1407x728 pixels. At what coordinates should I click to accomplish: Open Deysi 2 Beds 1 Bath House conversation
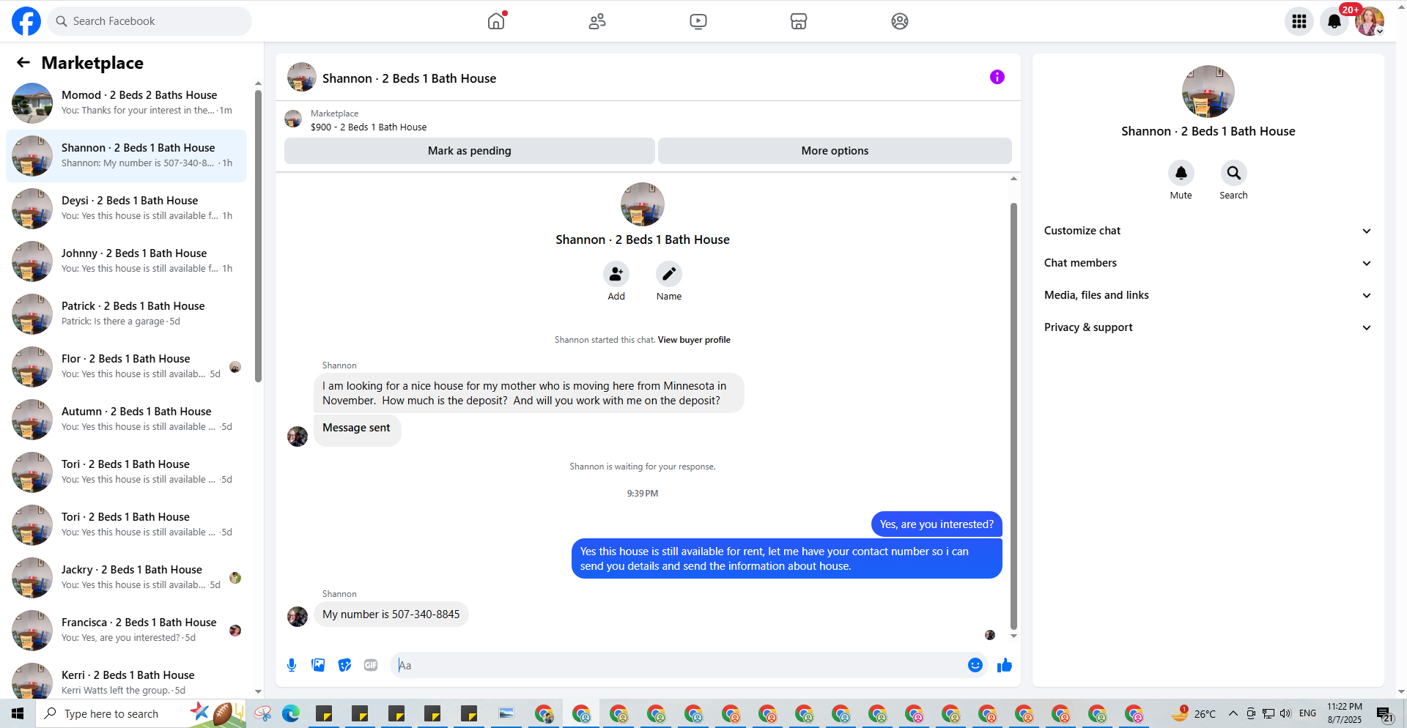126,209
